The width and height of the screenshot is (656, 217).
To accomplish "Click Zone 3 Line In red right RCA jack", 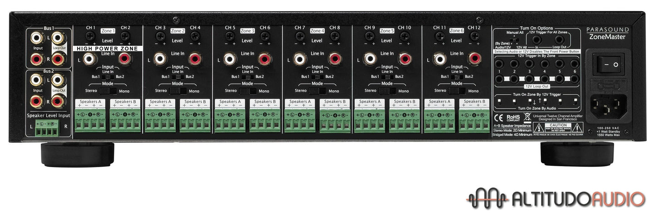I will point(265,58).
